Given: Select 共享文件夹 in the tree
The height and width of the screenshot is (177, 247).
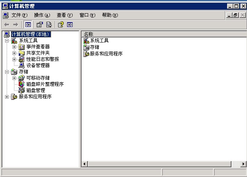Looking at the screenshot, I should (38, 53).
